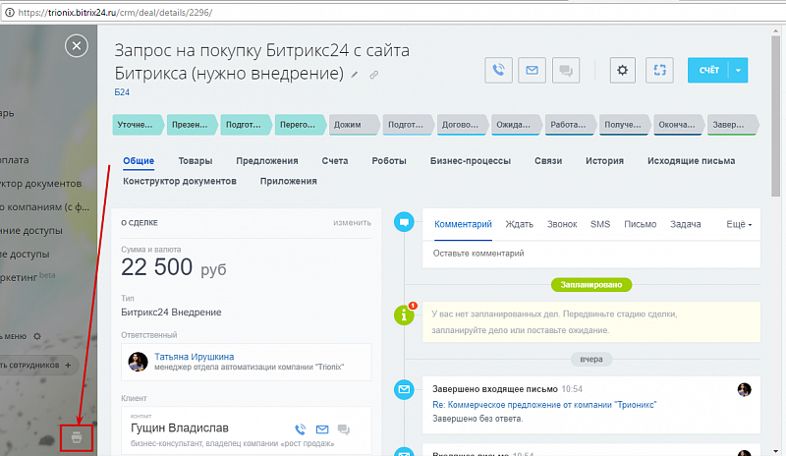Open the Приложения tab
Image resolution: width=786 pixels, height=456 pixels.
288,181
